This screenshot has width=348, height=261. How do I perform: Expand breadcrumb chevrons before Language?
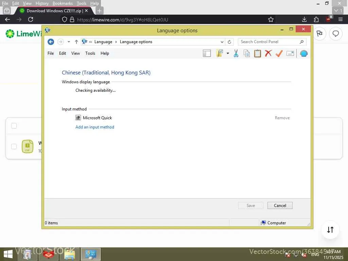(x=90, y=42)
